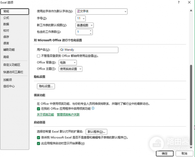Confirm with the 确定 button
The image size is (195, 157).
(x=165, y=153)
